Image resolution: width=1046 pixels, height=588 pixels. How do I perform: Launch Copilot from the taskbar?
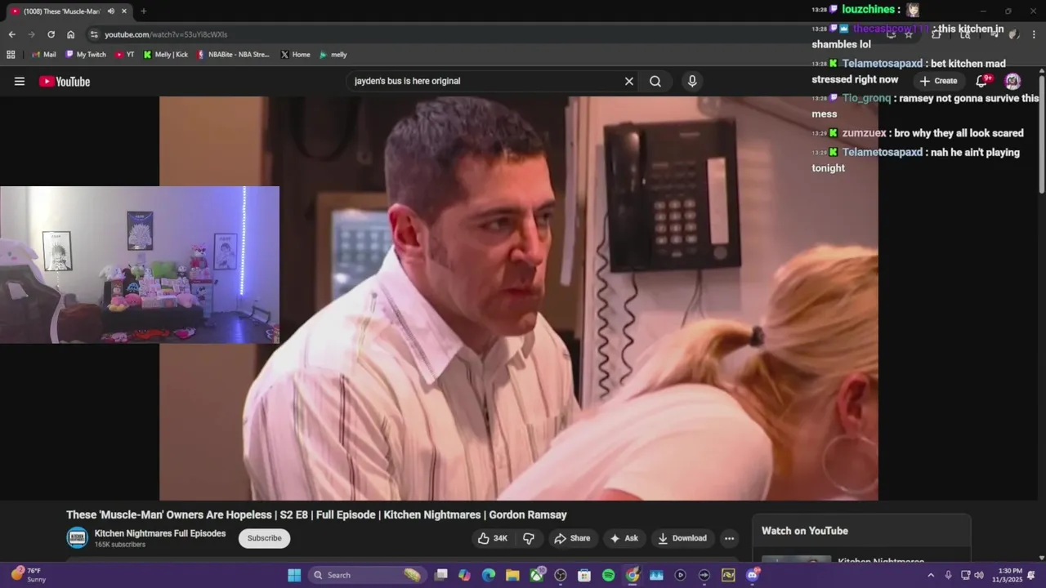[x=465, y=575]
